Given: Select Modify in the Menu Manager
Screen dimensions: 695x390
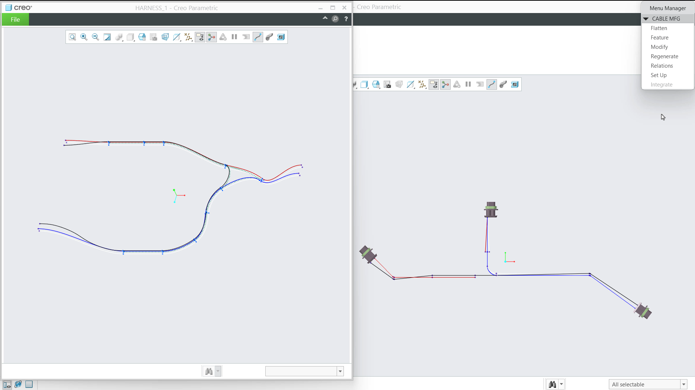Looking at the screenshot, I should (659, 47).
